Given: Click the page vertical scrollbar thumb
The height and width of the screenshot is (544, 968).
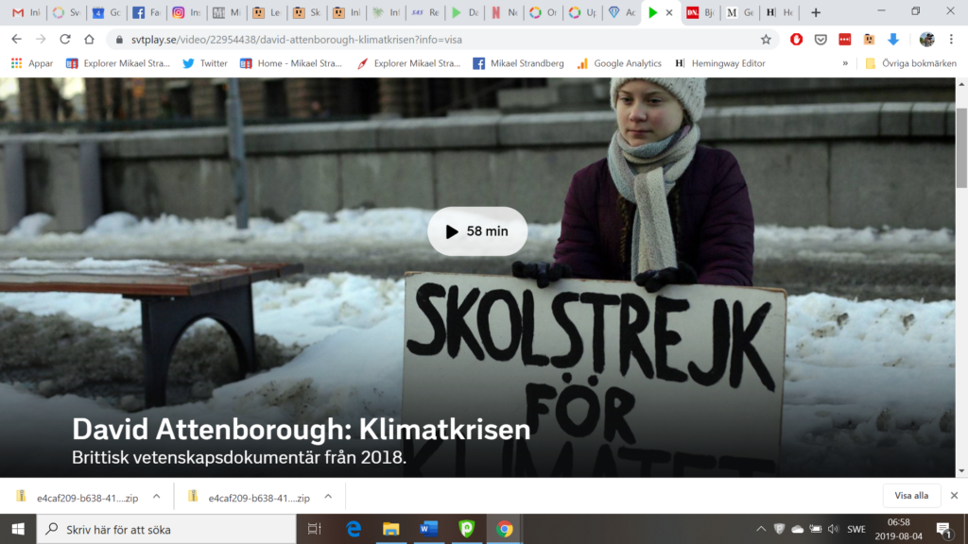Looking at the screenshot, I should (x=961, y=146).
